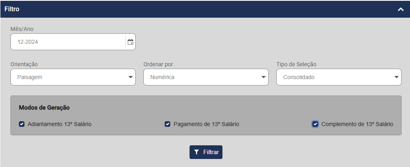Screen dimensions: 410x167
Task: Uncheck Adiantamento 13º Salário checkbox
Action: (22, 124)
